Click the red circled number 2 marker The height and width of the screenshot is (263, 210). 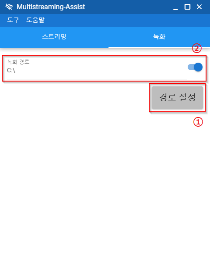point(197,48)
